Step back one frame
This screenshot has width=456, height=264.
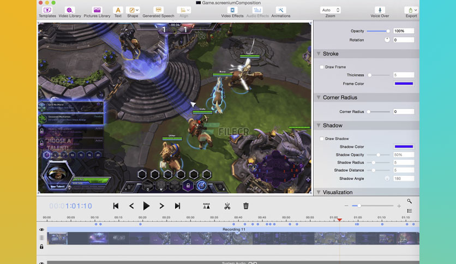pyautogui.click(x=131, y=206)
